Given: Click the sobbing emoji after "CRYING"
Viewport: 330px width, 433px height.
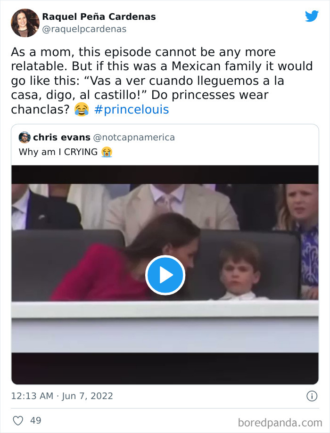Looking at the screenshot, I should (107, 152).
